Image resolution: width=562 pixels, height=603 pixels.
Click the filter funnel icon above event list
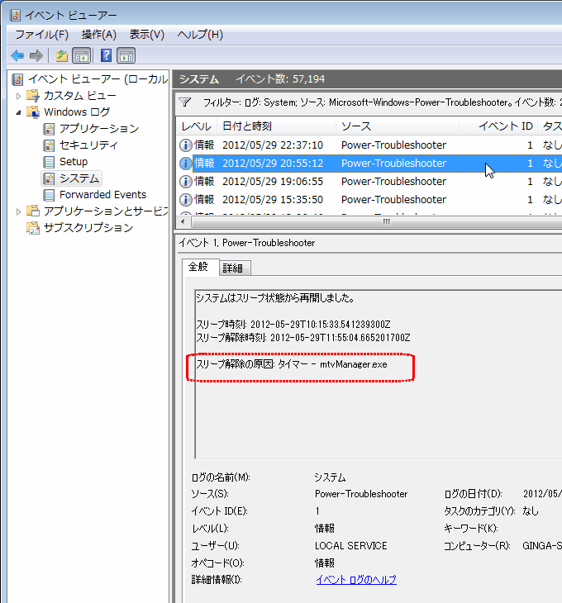186,102
